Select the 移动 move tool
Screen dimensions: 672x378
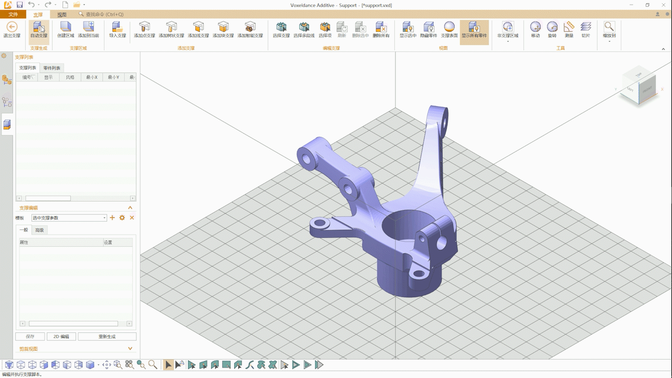point(535,30)
